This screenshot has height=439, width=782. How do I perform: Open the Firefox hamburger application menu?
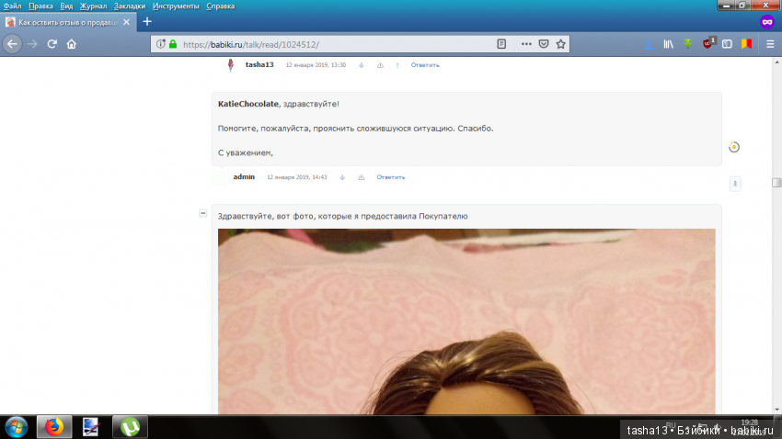(x=769, y=43)
